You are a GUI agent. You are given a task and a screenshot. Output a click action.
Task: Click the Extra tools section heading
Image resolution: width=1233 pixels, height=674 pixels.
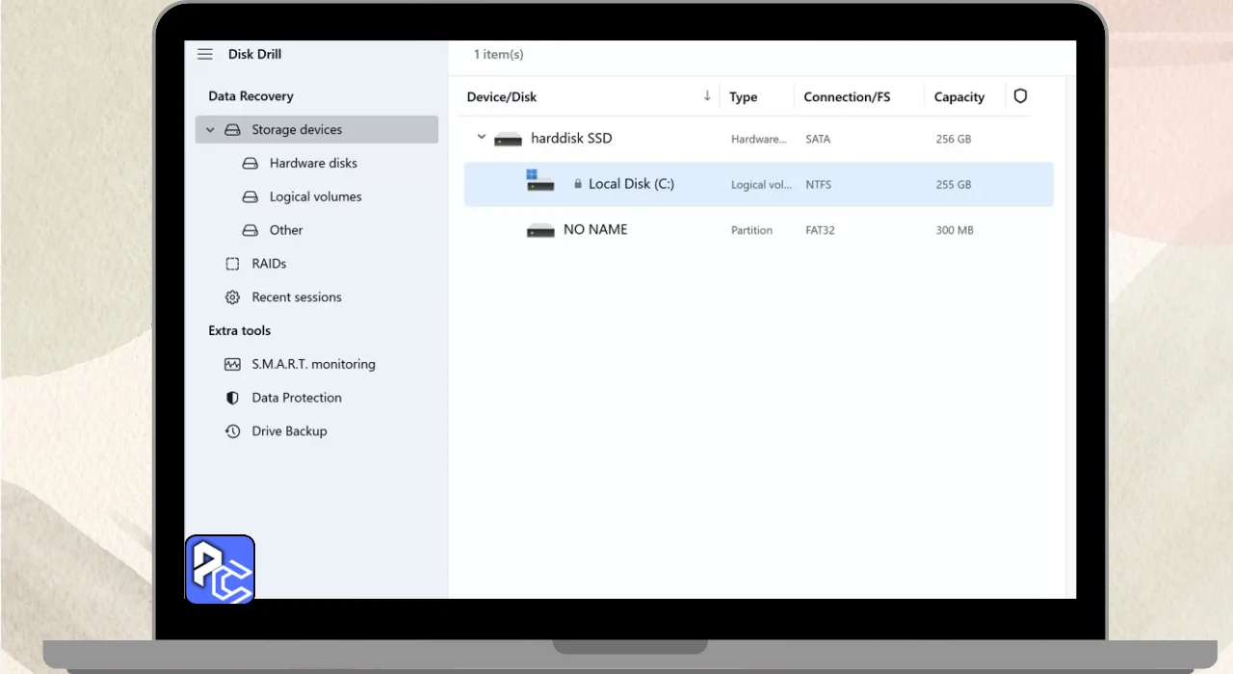click(239, 331)
